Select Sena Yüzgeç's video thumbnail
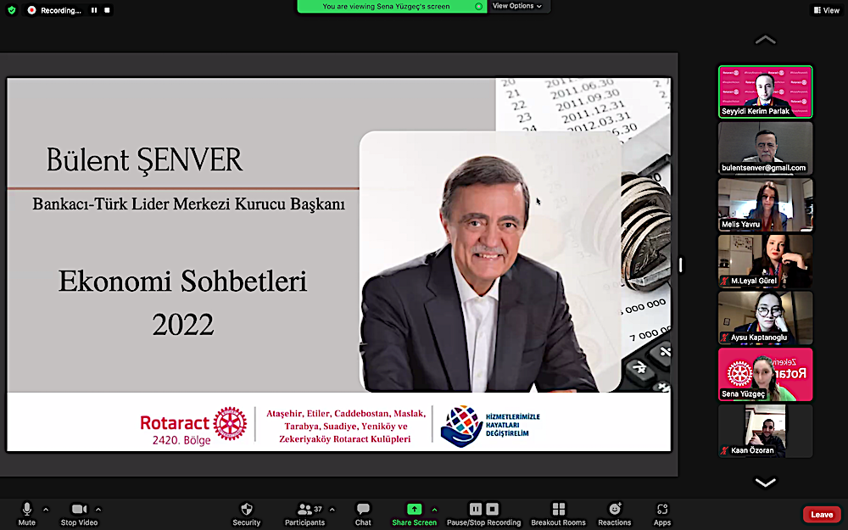The image size is (848, 530). (765, 374)
